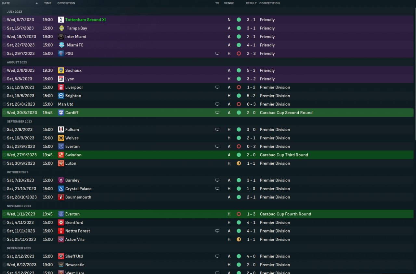Toggle the tick circle beside Sat, 19/8/2023

(4, 96)
